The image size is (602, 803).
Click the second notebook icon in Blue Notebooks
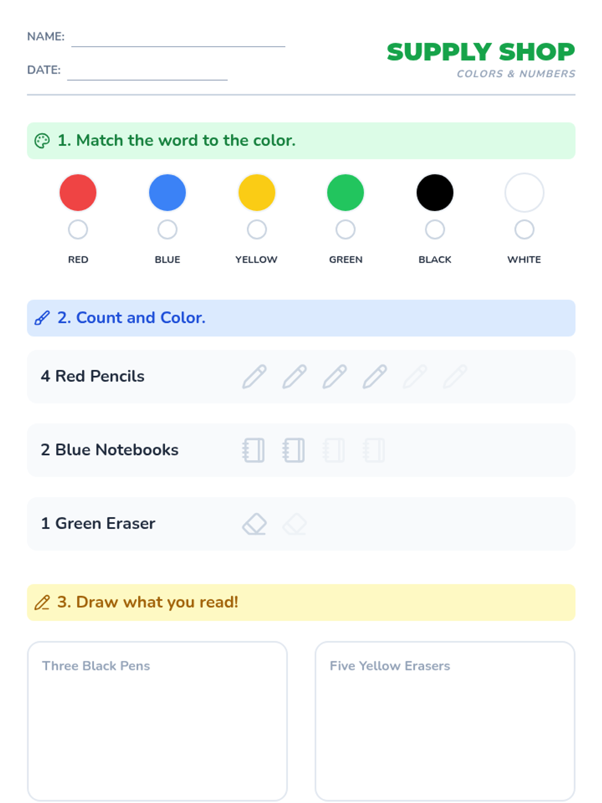pyautogui.click(x=294, y=450)
